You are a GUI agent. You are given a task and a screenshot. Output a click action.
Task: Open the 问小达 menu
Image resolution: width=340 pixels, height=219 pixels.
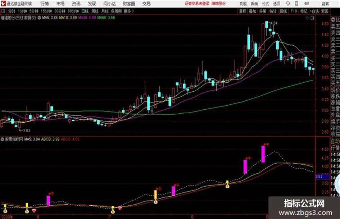pyautogui.click(x=109, y=4)
